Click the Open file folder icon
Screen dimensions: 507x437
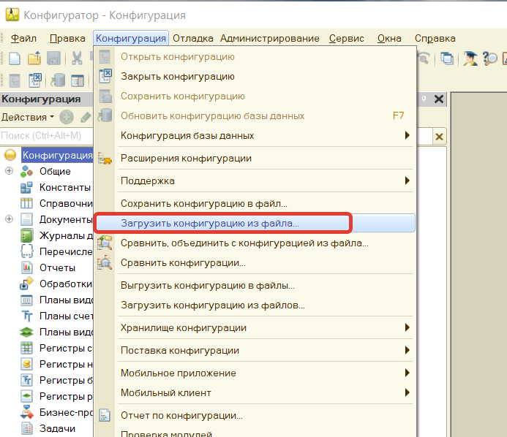(x=34, y=58)
